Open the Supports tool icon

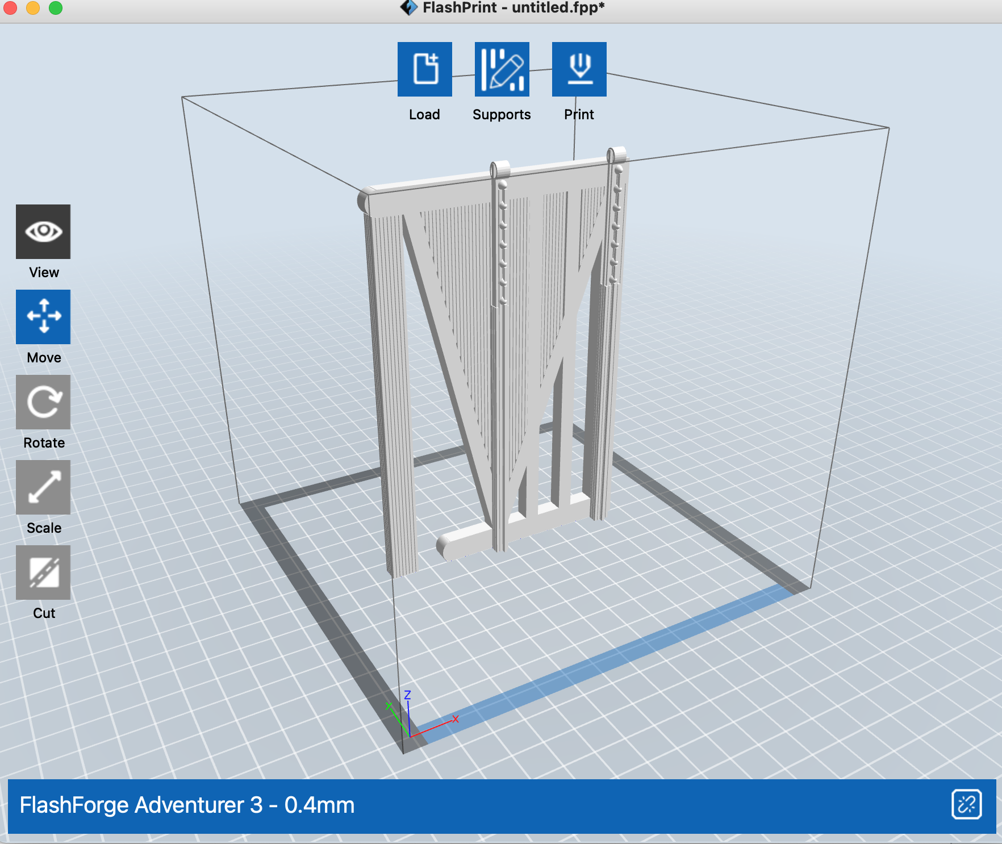coord(502,69)
